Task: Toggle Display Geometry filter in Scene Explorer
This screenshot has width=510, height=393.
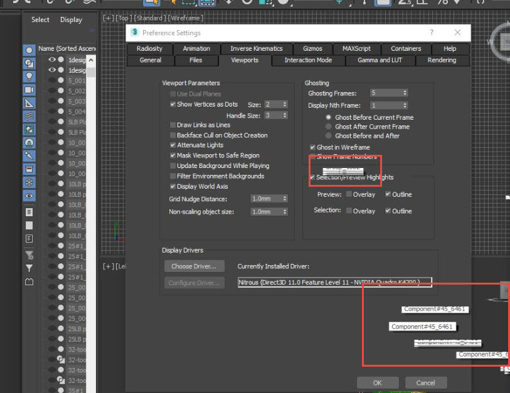Action: coord(29,50)
